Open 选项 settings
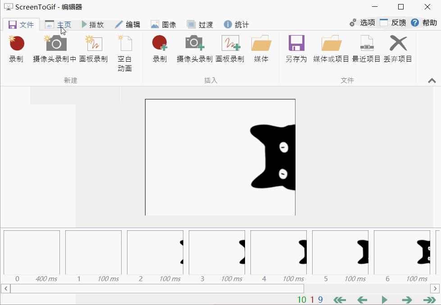 (x=362, y=22)
